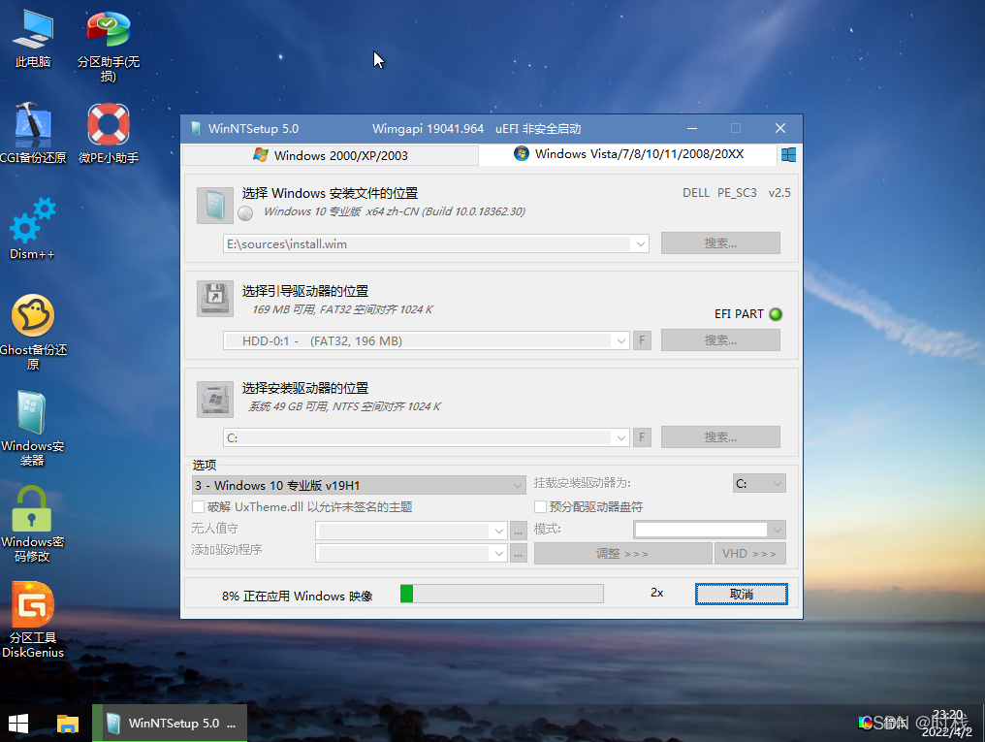Click the WinNTSetup 5.0 taskbar button
Viewport: 985px width, 742px height.
170,724
